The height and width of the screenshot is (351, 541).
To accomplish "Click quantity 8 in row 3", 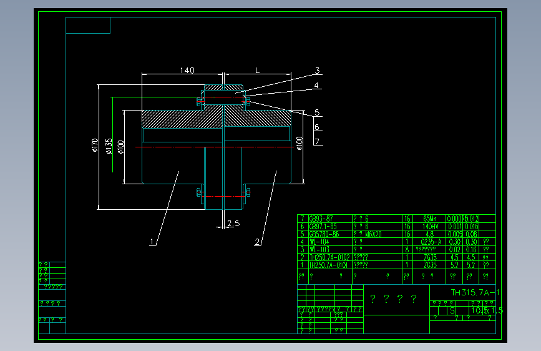I will coord(407,249).
